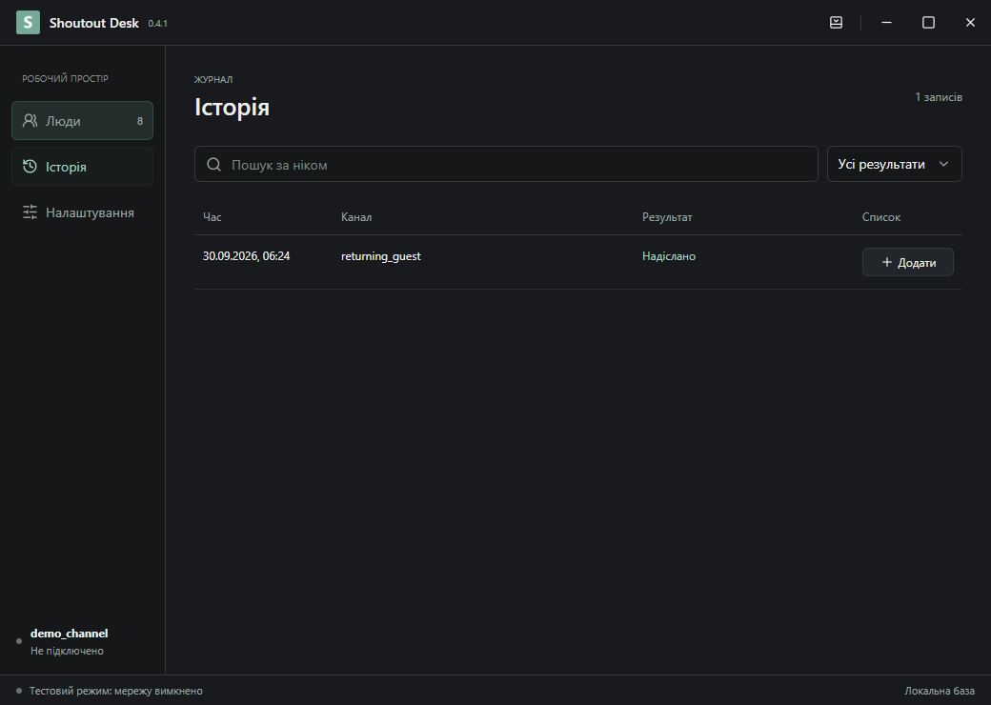This screenshot has height=705, width=991.
Task: Click the test mode status dot
Action: point(19,691)
